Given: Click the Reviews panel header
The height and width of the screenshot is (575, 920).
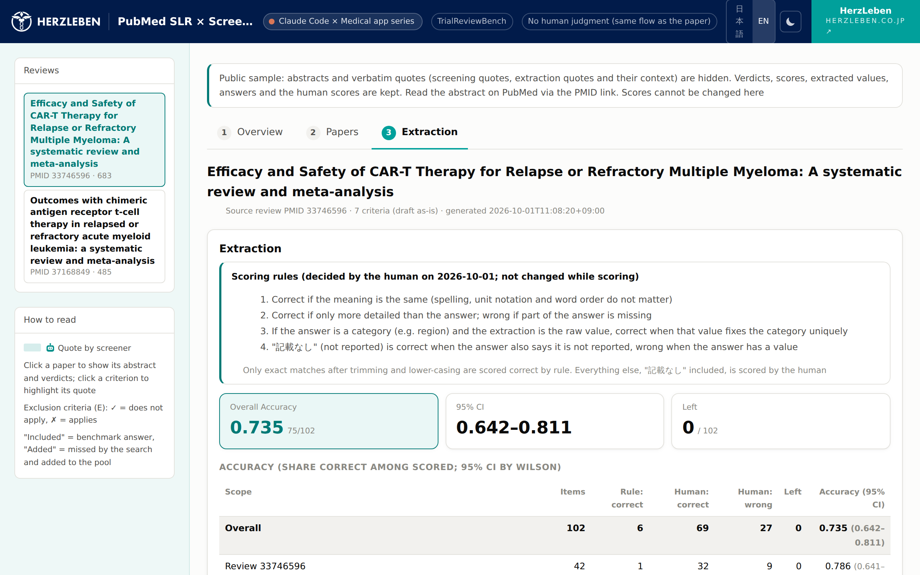Looking at the screenshot, I should [94, 71].
